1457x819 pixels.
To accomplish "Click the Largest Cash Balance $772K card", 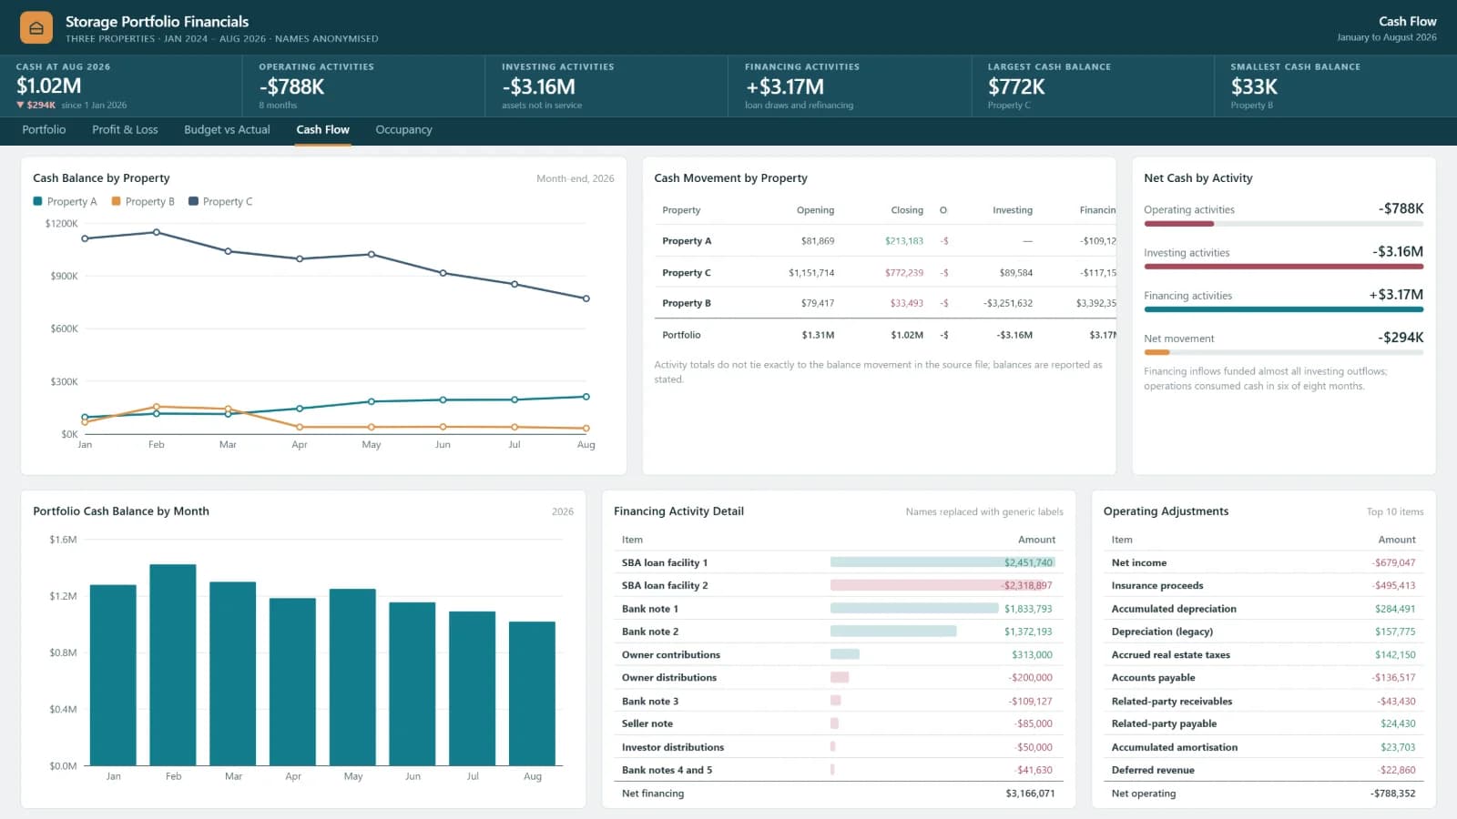I will (1093, 86).
